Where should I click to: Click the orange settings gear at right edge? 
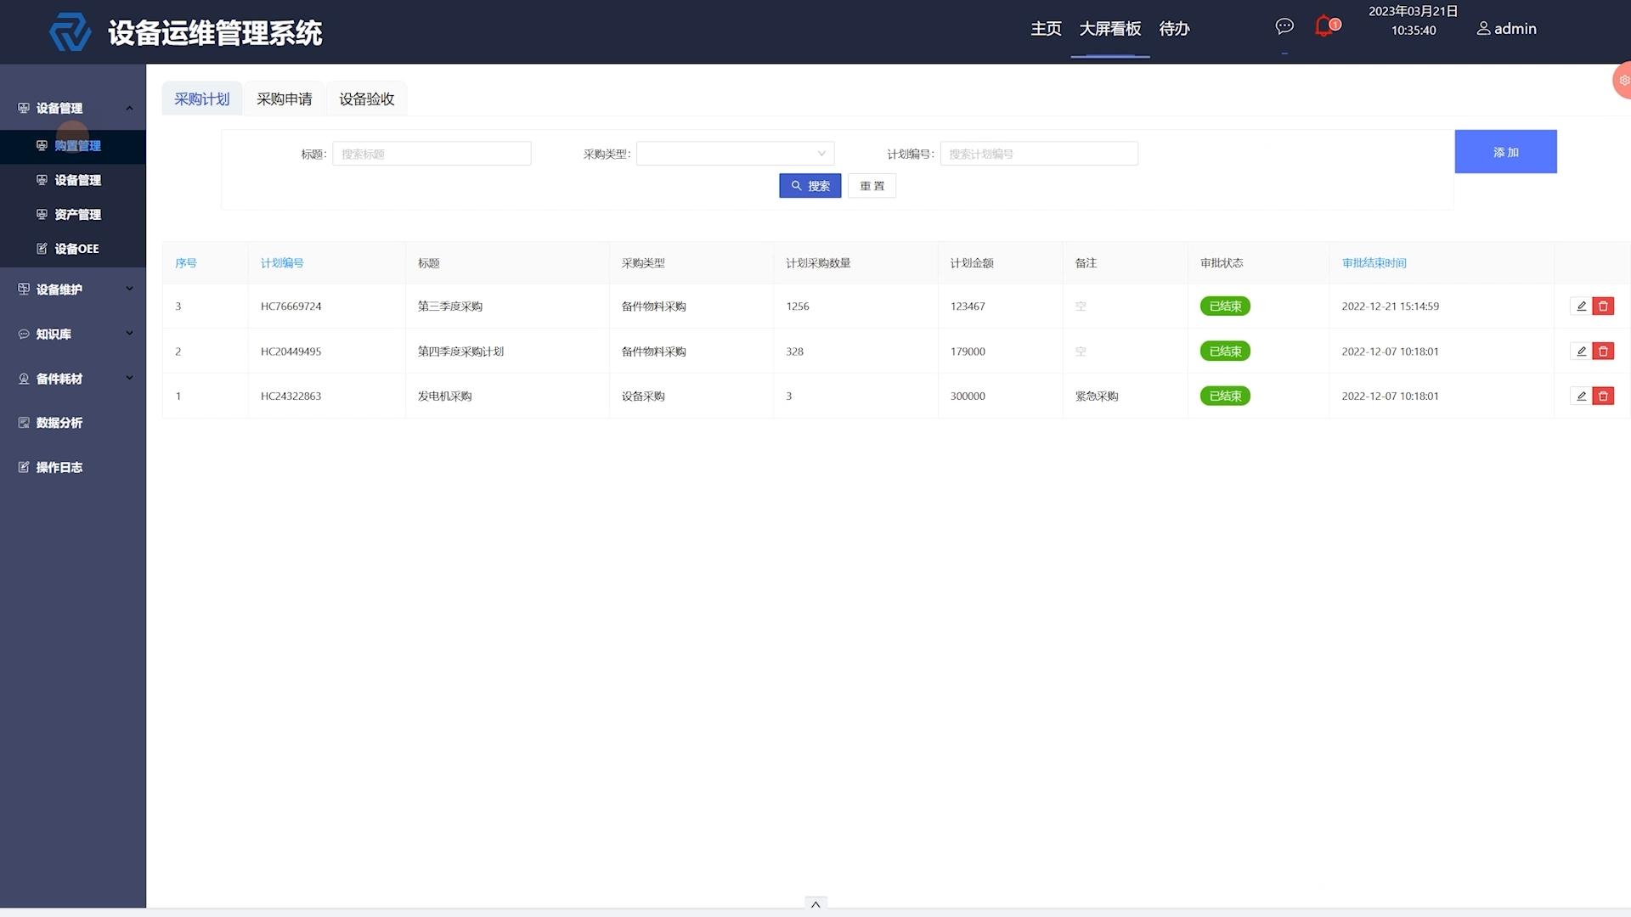click(x=1623, y=81)
